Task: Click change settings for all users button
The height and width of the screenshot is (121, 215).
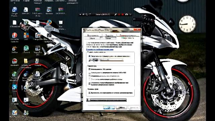Action: click(106, 100)
